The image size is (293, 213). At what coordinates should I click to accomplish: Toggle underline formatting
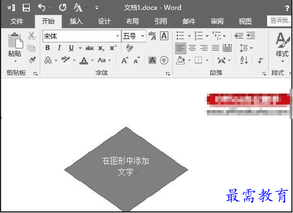tap(71, 48)
